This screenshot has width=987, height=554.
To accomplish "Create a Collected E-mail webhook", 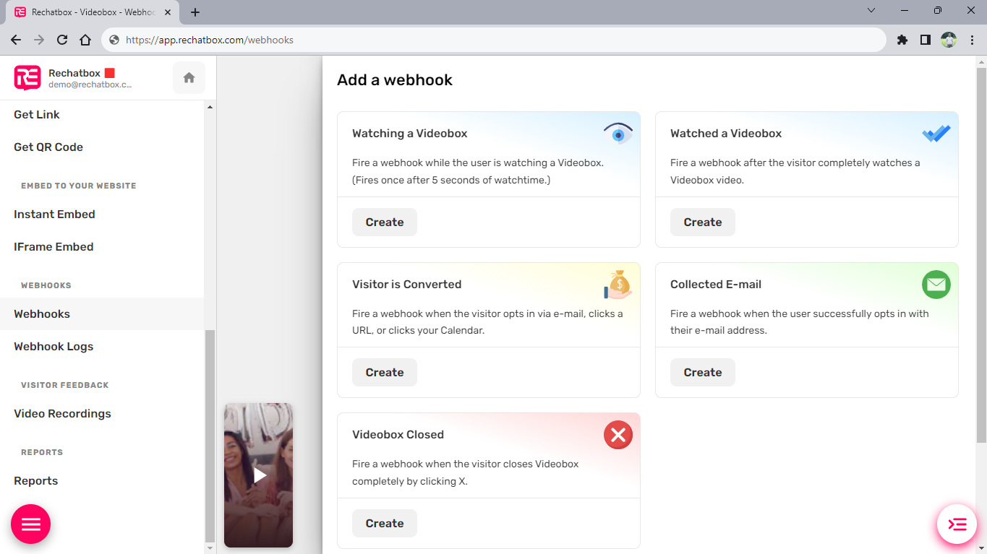I will (702, 373).
